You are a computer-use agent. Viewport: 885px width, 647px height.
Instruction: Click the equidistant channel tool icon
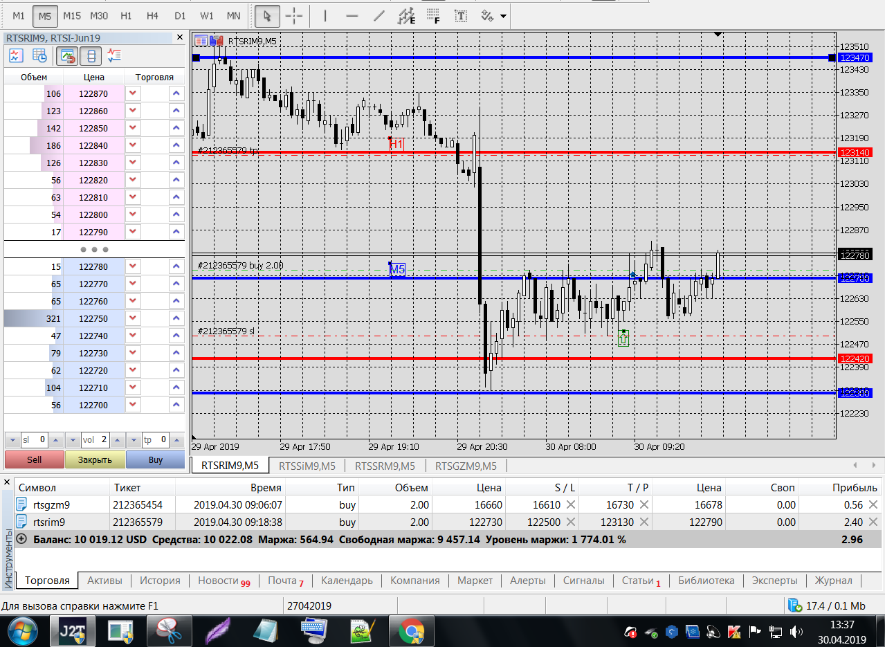pos(407,15)
